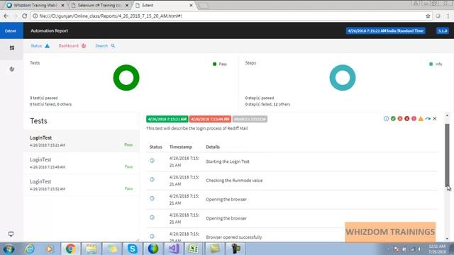Click info icon for Starting the Login Test
The width and height of the screenshot is (454, 255).
click(152, 161)
